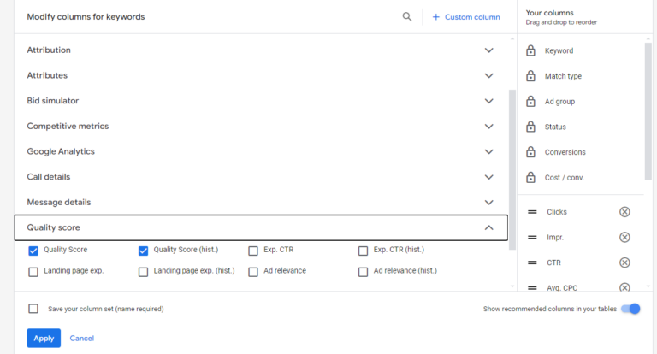Click the lock icon beside Conversions

pos(530,151)
